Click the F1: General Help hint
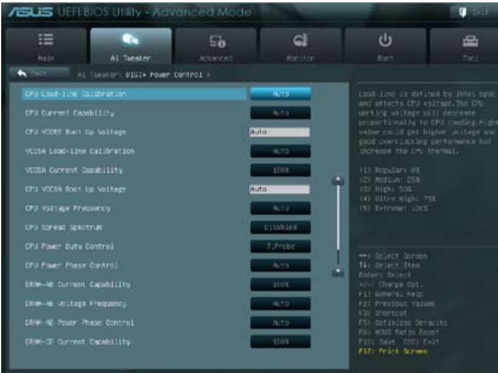 click(x=391, y=294)
